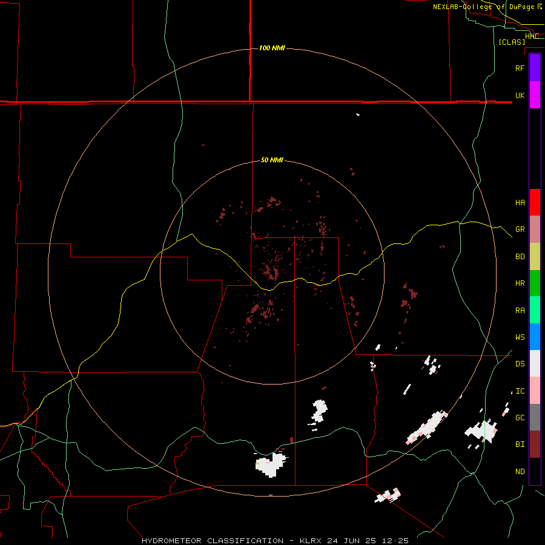Select the white DS dry snow swatch
This screenshot has width=545, height=545.
pyautogui.click(x=535, y=363)
